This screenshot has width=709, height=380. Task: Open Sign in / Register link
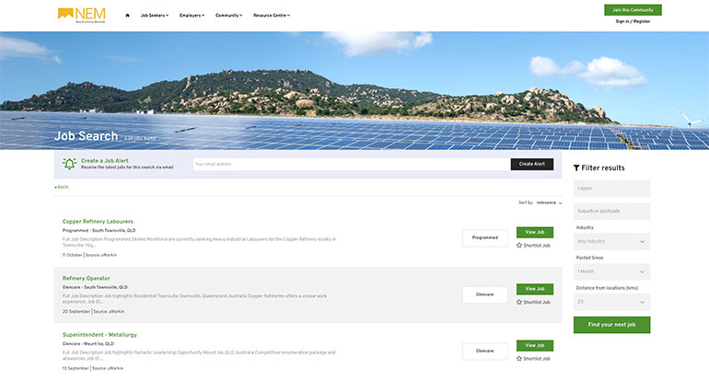[633, 21]
